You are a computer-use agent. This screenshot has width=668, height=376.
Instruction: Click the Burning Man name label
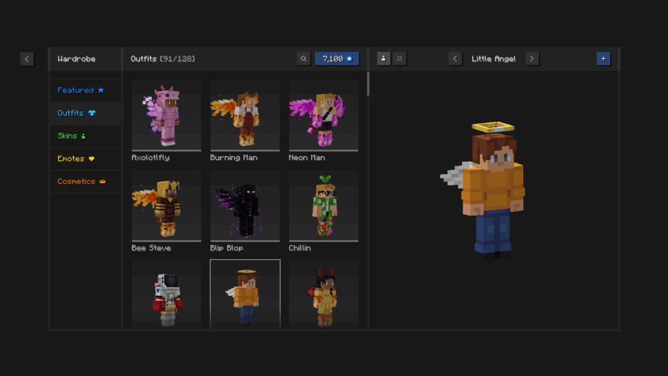[234, 158]
